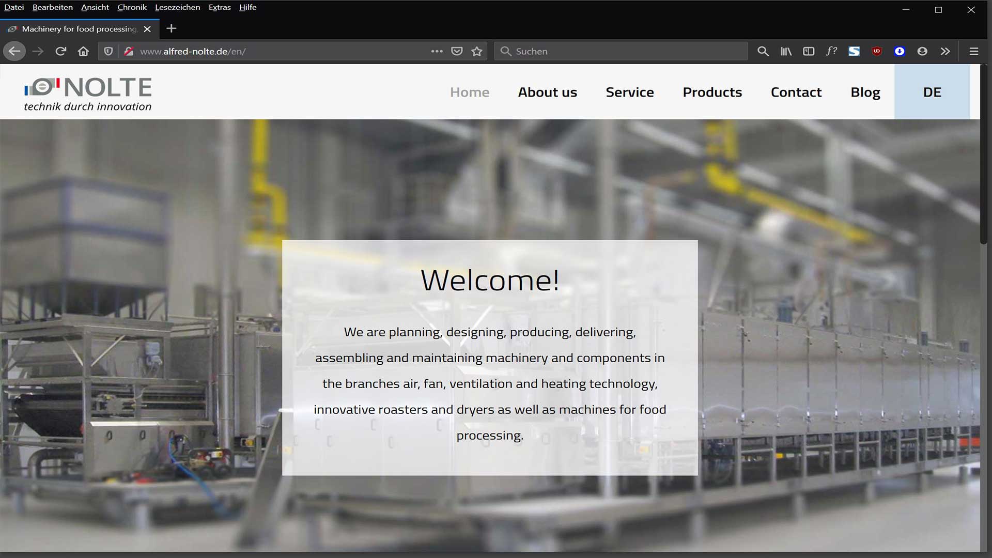Click the Forward arrow button
992x558 pixels.
[x=38, y=51]
